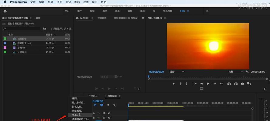
Task: Click the green label swatch of 视频配音
Action: click(5, 39)
